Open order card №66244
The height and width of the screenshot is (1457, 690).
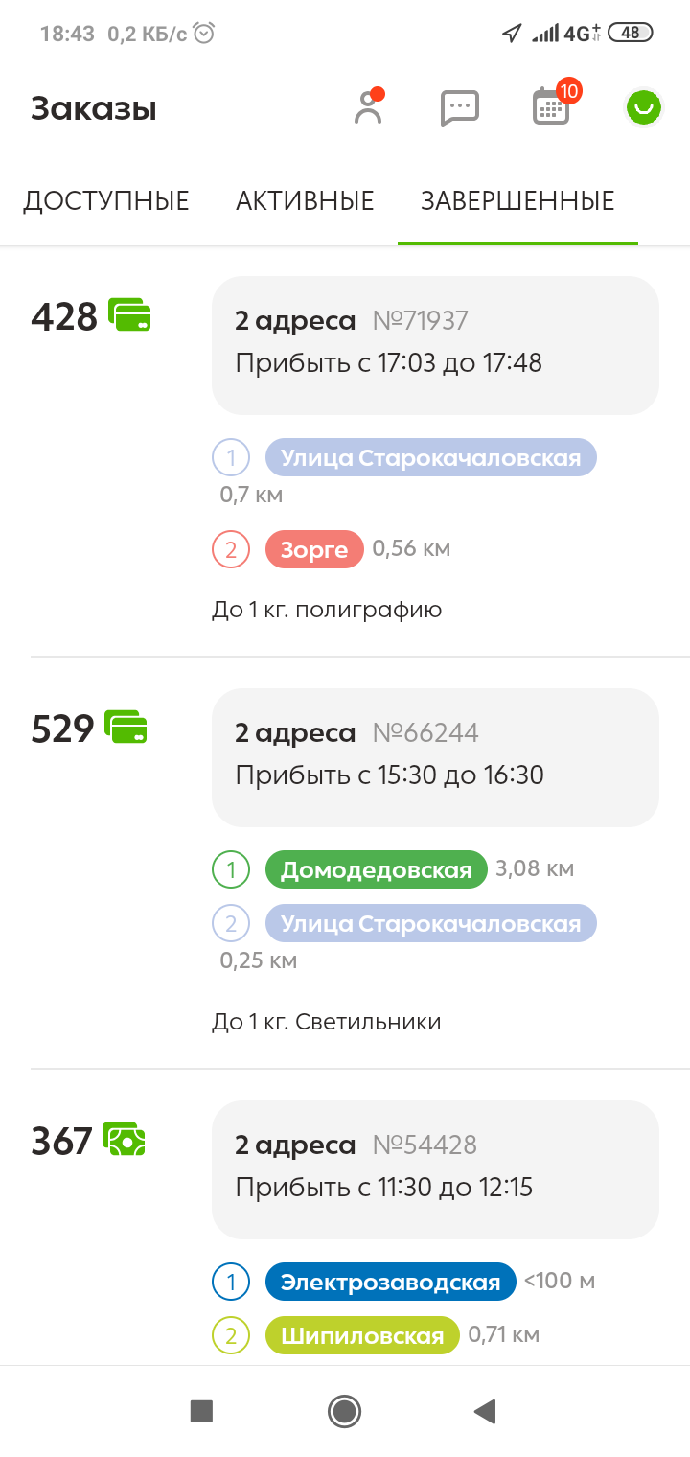(x=435, y=757)
